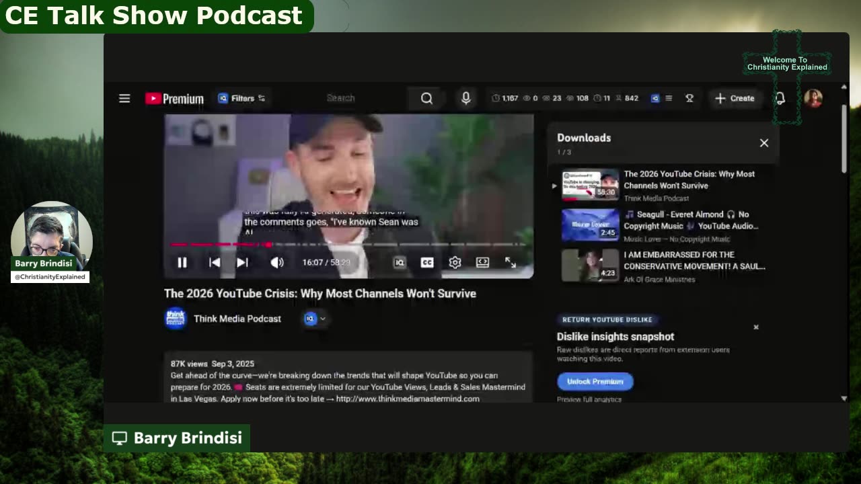
Task: Click 'Ark Of Grace Ministries' channel text
Action: (x=659, y=280)
